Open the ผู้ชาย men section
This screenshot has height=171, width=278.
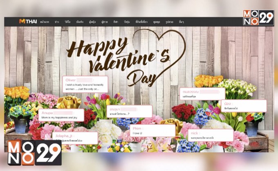pos(104,22)
